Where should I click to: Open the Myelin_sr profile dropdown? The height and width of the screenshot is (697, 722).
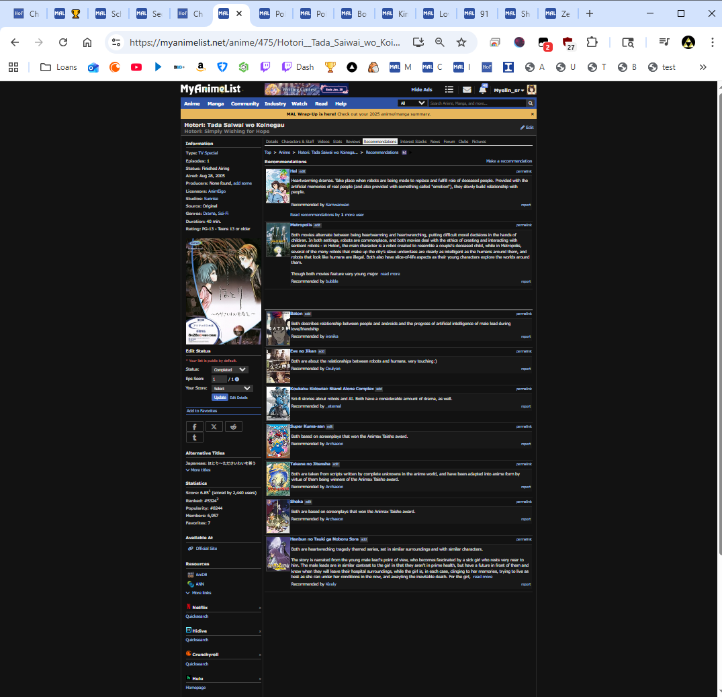(x=509, y=90)
